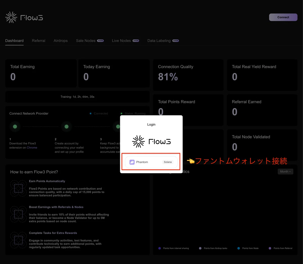Click the blue Connected status dot
The image size is (303, 264).
click(x=90, y=113)
